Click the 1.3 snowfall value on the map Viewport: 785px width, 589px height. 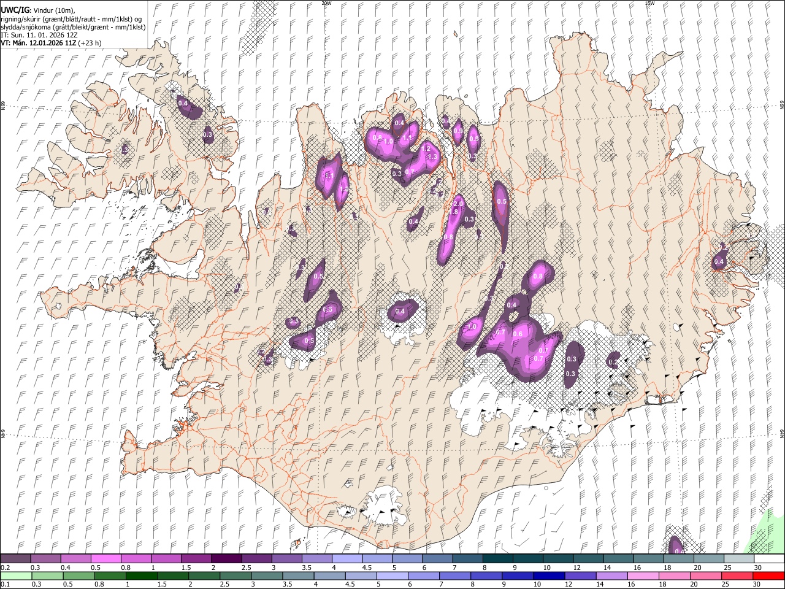[x=432, y=157]
